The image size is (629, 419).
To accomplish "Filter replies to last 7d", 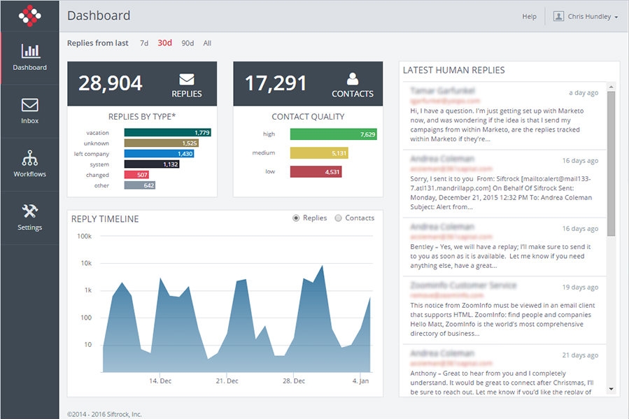I will tap(144, 43).
